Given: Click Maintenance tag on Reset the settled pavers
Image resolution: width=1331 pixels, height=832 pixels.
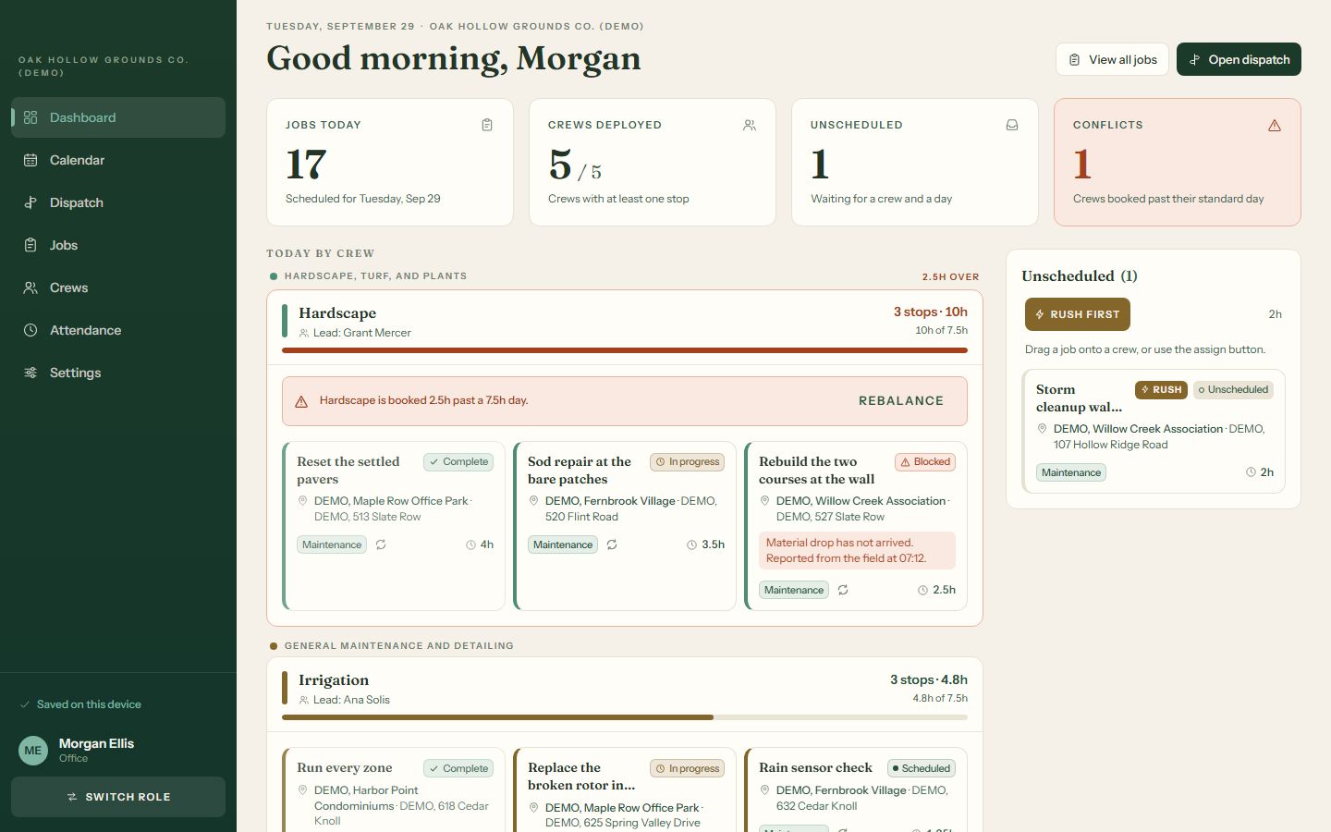Looking at the screenshot, I should (x=332, y=544).
